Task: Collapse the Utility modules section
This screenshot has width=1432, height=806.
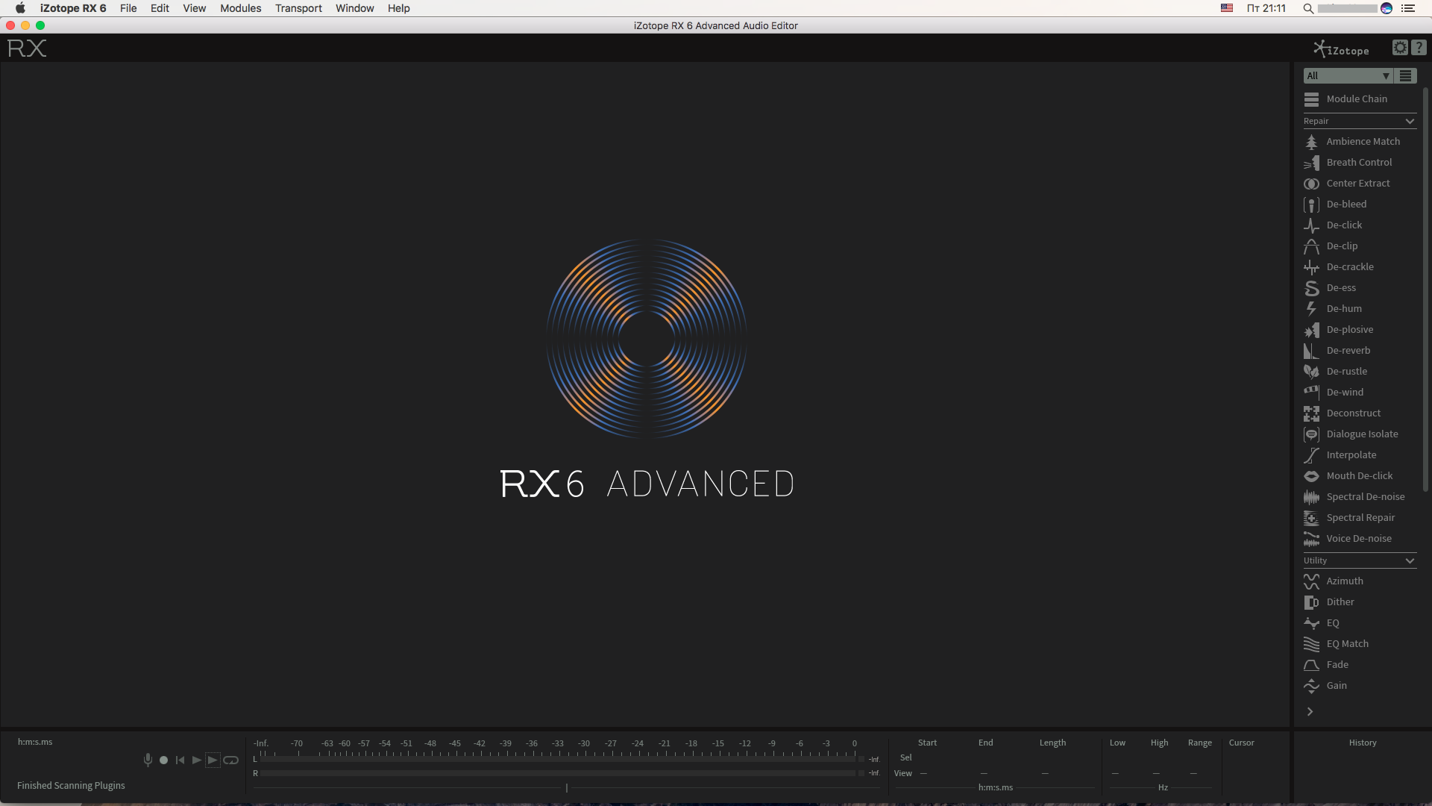Action: tap(1409, 560)
